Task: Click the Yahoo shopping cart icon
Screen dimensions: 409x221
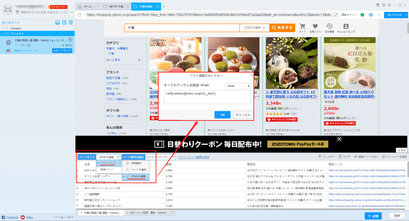Action: pyautogui.click(x=302, y=27)
